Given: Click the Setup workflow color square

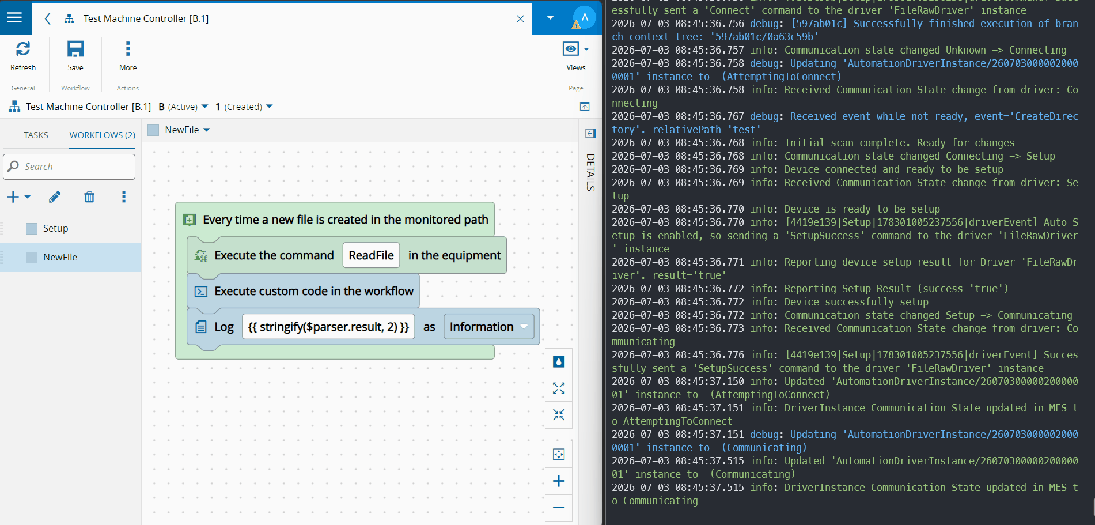Looking at the screenshot, I should point(32,229).
